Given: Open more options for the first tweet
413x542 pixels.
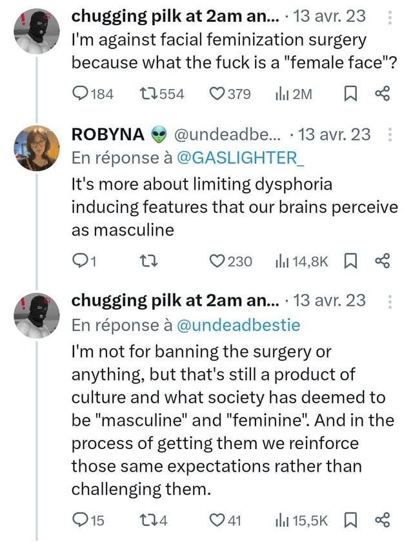Looking at the screenshot, I should 389,17.
